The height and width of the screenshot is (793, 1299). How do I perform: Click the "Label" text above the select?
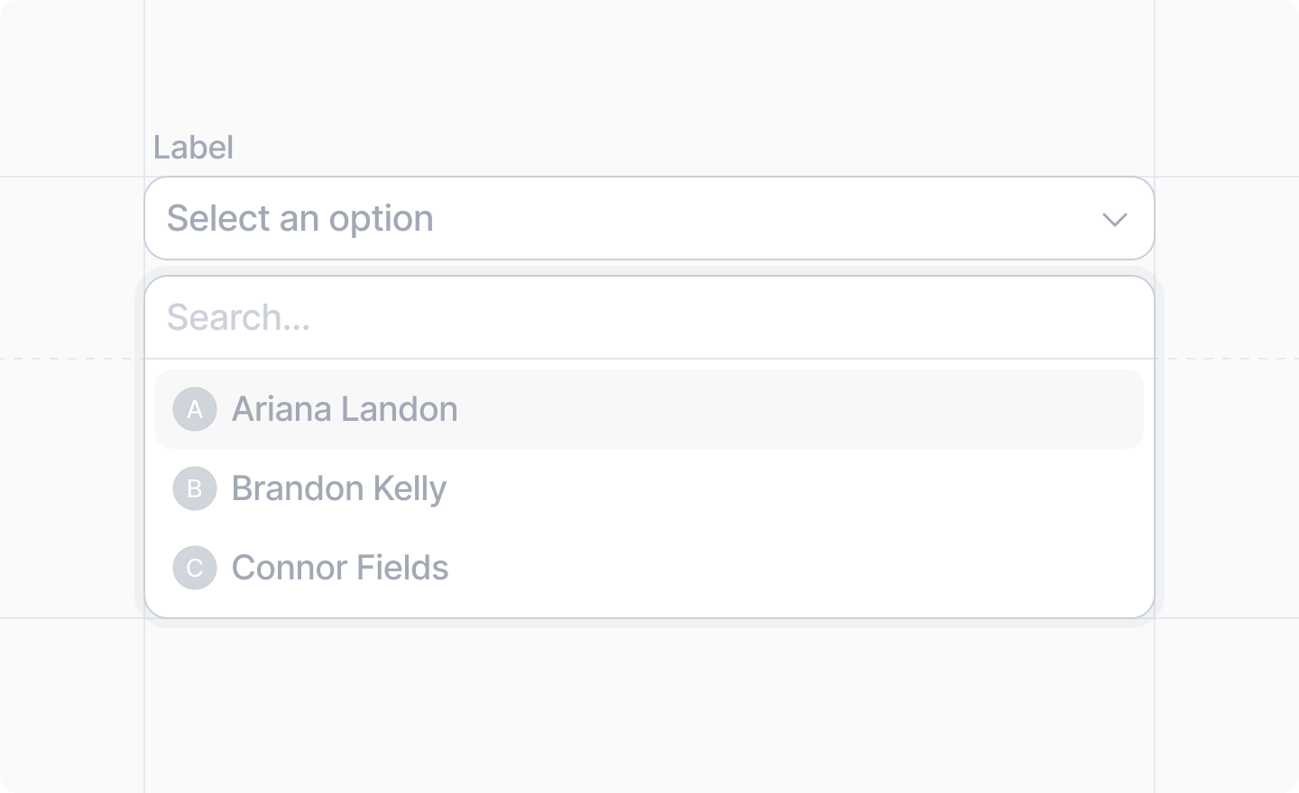[x=193, y=147]
